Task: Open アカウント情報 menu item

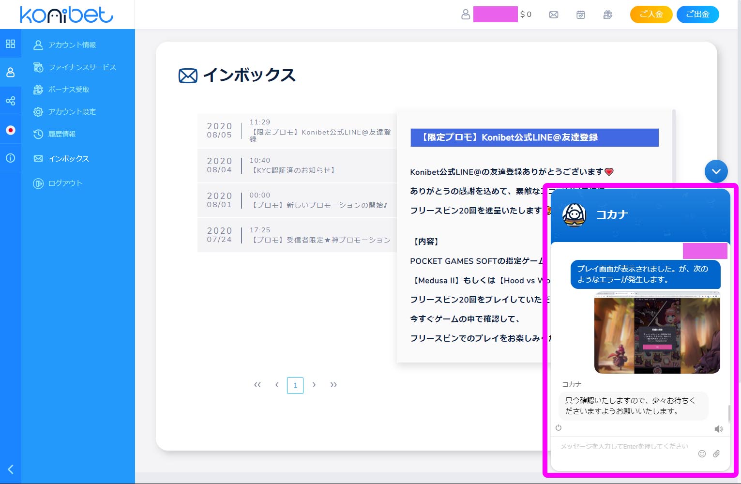Action: (72, 45)
